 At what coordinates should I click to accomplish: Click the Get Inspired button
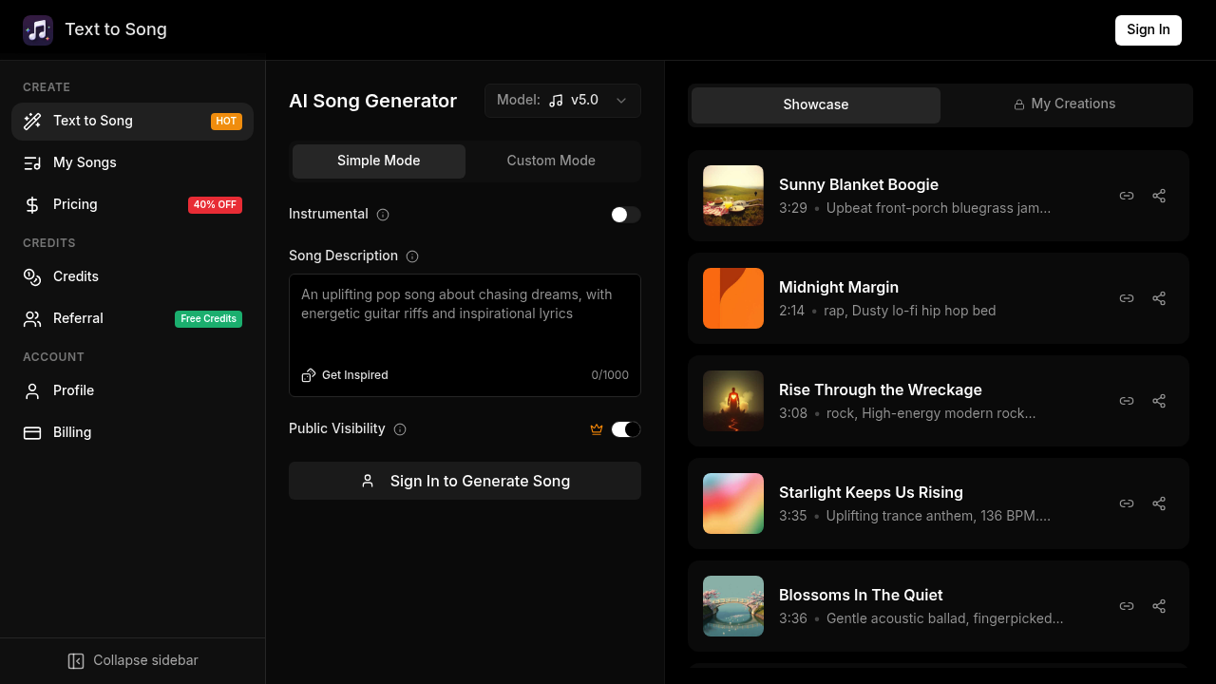(x=345, y=374)
